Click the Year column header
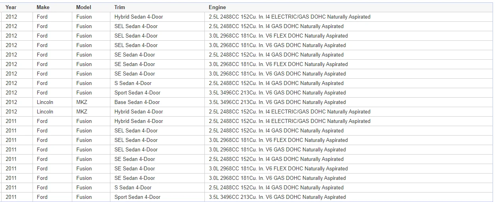Screen dimensions: 495x202 pos(11,7)
